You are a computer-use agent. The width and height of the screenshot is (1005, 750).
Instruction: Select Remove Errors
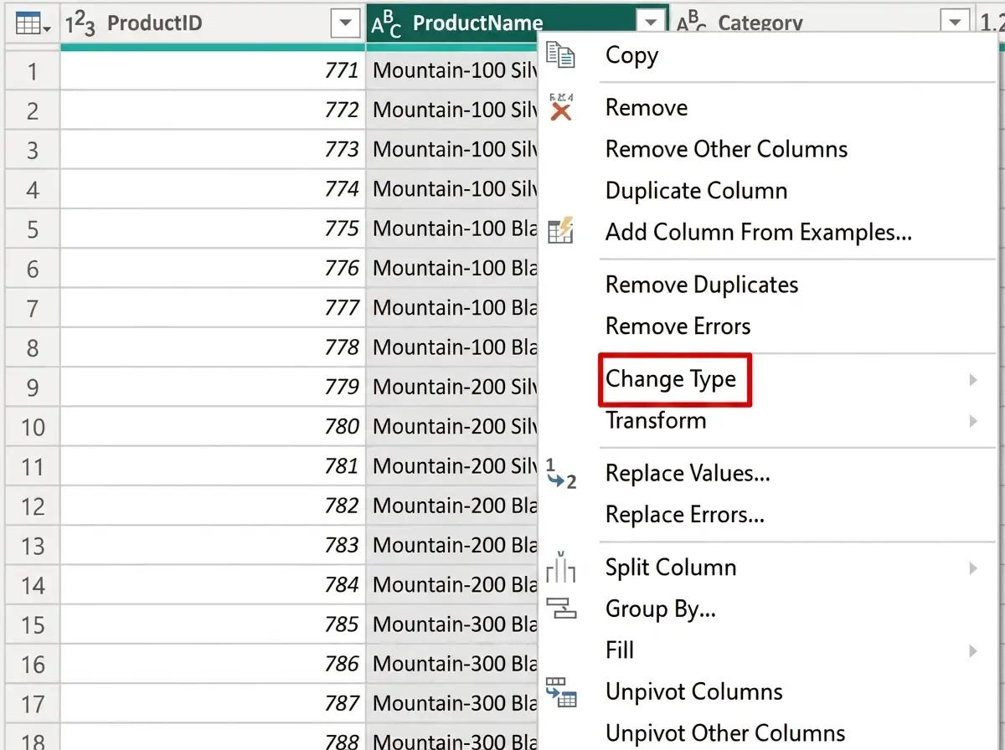click(x=678, y=326)
